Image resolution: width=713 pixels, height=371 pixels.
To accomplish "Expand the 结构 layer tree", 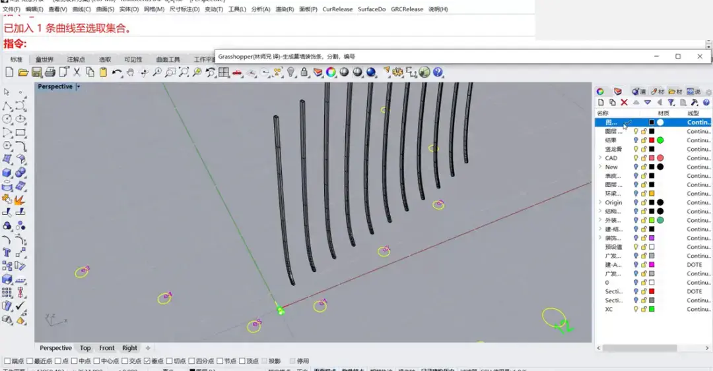I will pyautogui.click(x=600, y=211).
